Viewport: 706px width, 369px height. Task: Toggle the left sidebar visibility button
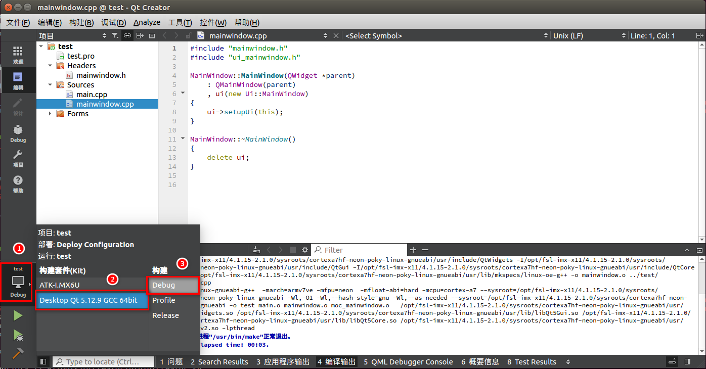[43, 361]
